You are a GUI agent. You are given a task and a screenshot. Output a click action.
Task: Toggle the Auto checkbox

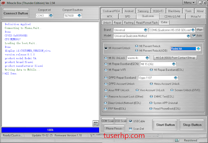tap(194, 35)
